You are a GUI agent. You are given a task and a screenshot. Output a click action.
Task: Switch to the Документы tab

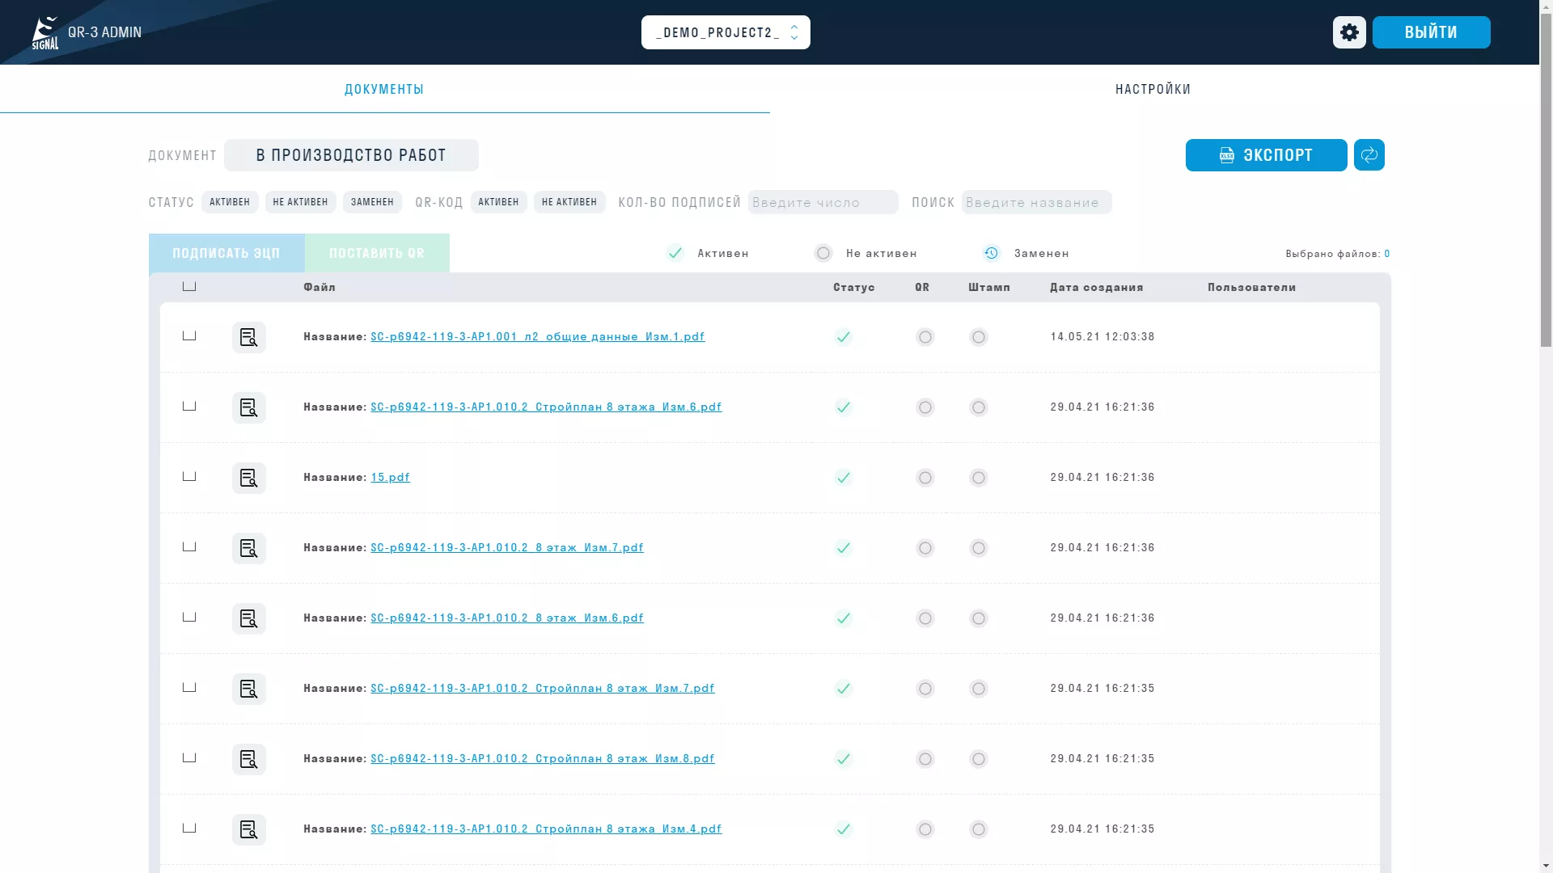click(x=384, y=89)
